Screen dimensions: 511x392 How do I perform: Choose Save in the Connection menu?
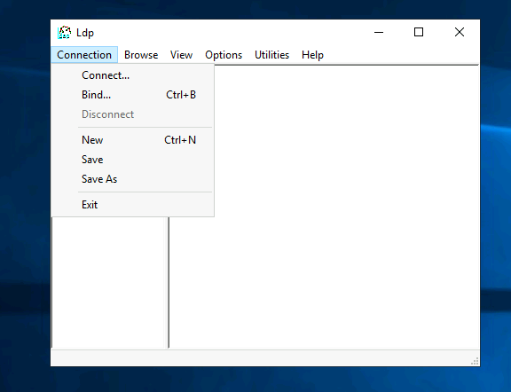tap(132, 160)
